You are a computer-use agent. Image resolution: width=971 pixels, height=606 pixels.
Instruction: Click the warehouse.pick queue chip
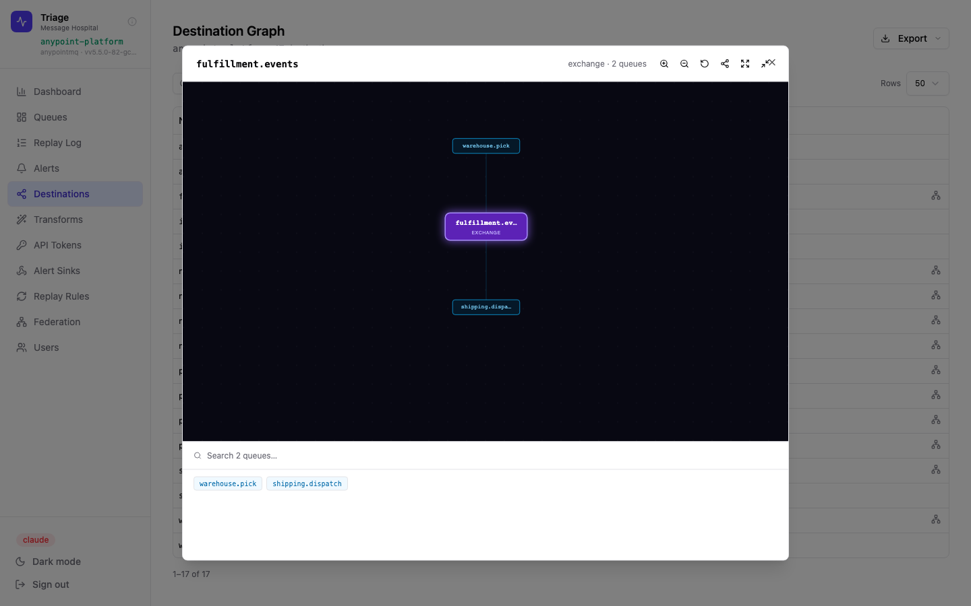pos(228,483)
